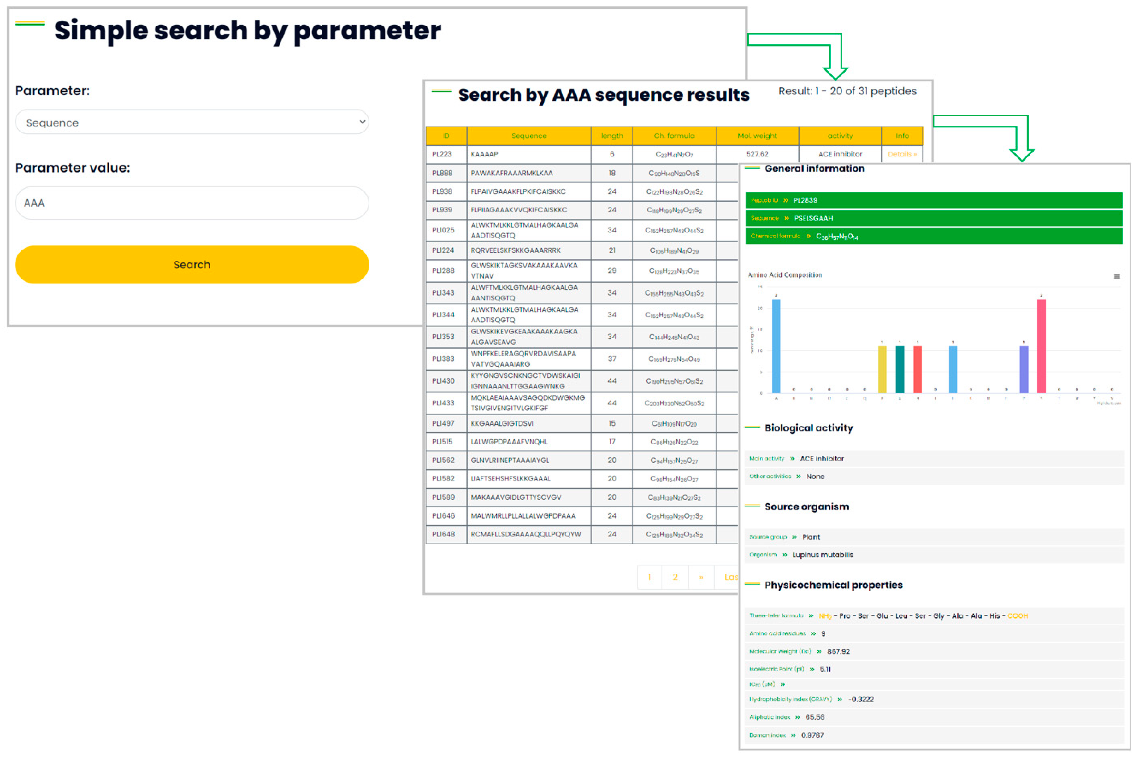
Task: Click the partially visible Last page button
Action: point(730,577)
